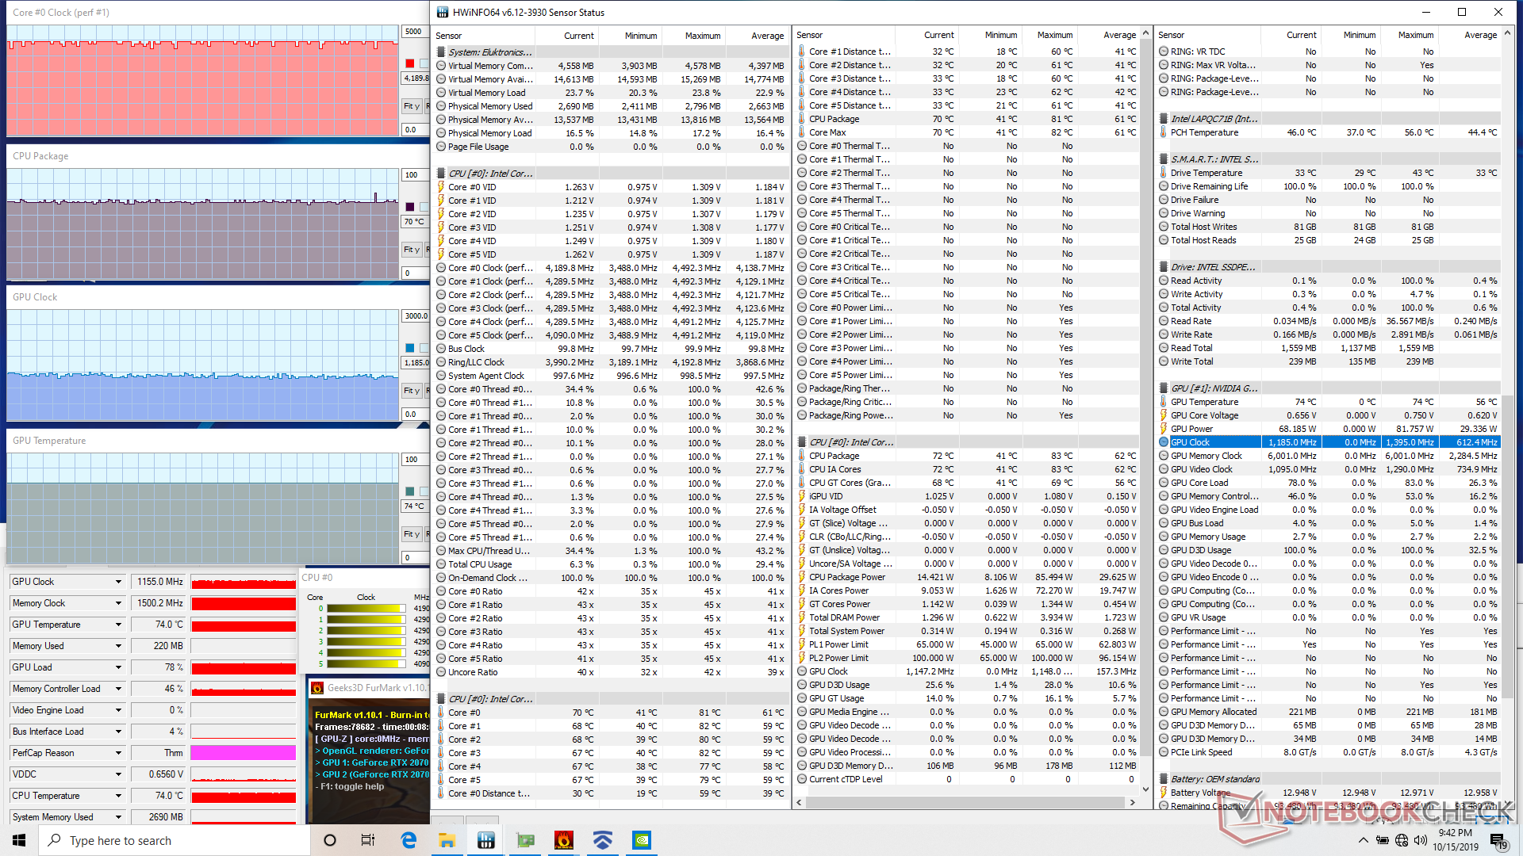The height and width of the screenshot is (856, 1523).
Task: Click the 3000.0 max field in GPU Clock graph
Action: point(415,316)
